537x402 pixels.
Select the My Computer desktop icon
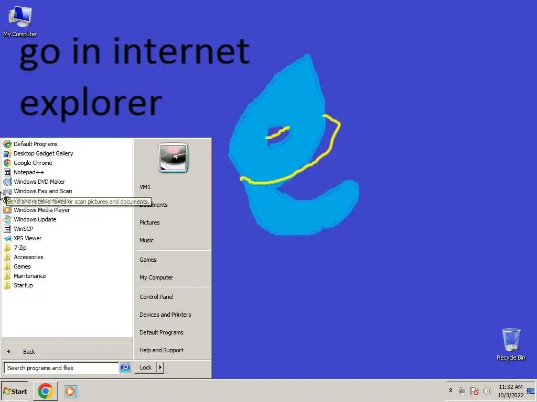click(x=20, y=21)
